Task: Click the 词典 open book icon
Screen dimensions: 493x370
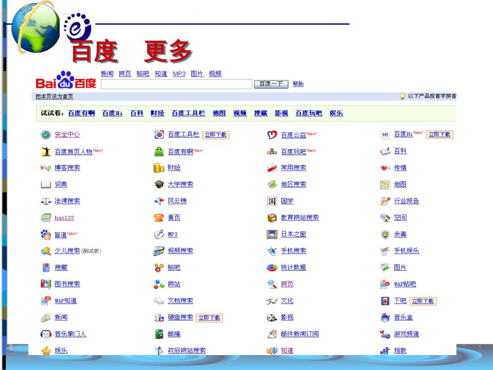Action: 46,185
